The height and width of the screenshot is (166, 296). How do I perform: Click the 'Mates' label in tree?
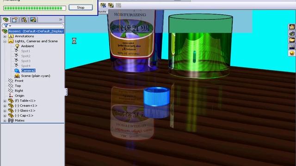click(x=19, y=120)
